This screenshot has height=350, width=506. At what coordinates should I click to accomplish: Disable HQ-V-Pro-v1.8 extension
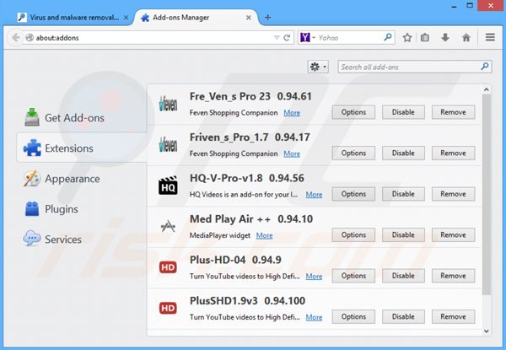403,194
